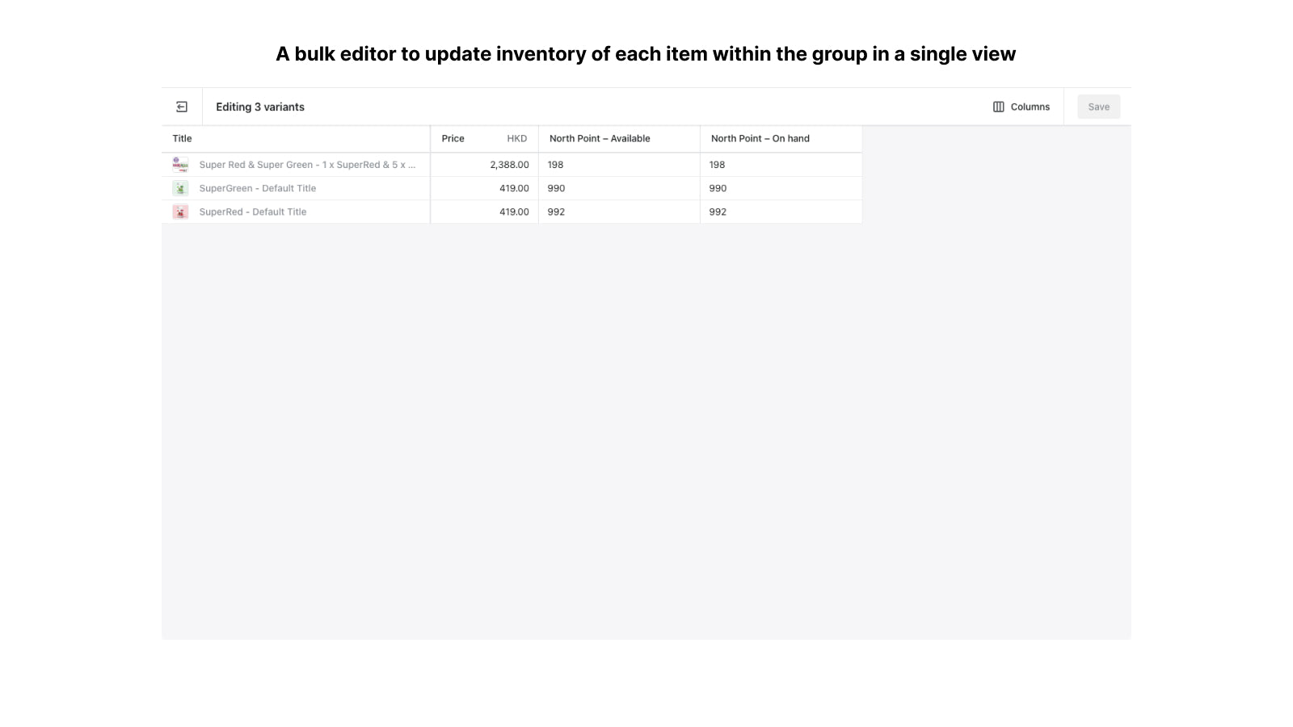Click the SuperRed product thumbnail
1293x727 pixels.
point(180,211)
